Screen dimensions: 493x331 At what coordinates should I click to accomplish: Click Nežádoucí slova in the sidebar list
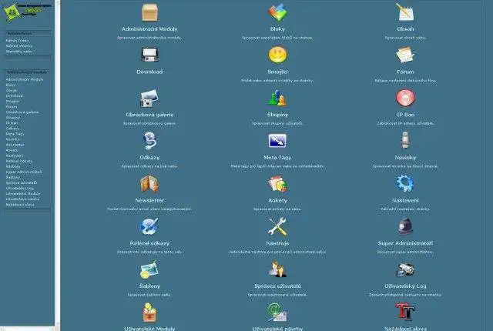click(20, 205)
